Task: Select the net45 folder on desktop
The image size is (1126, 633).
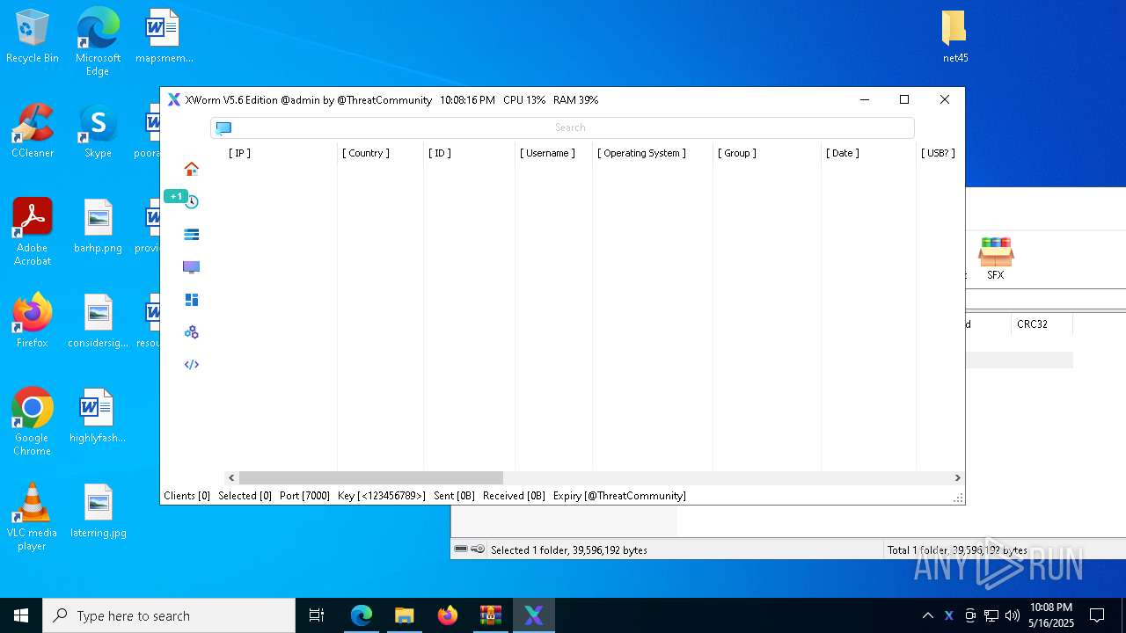Action: pyautogui.click(x=955, y=37)
